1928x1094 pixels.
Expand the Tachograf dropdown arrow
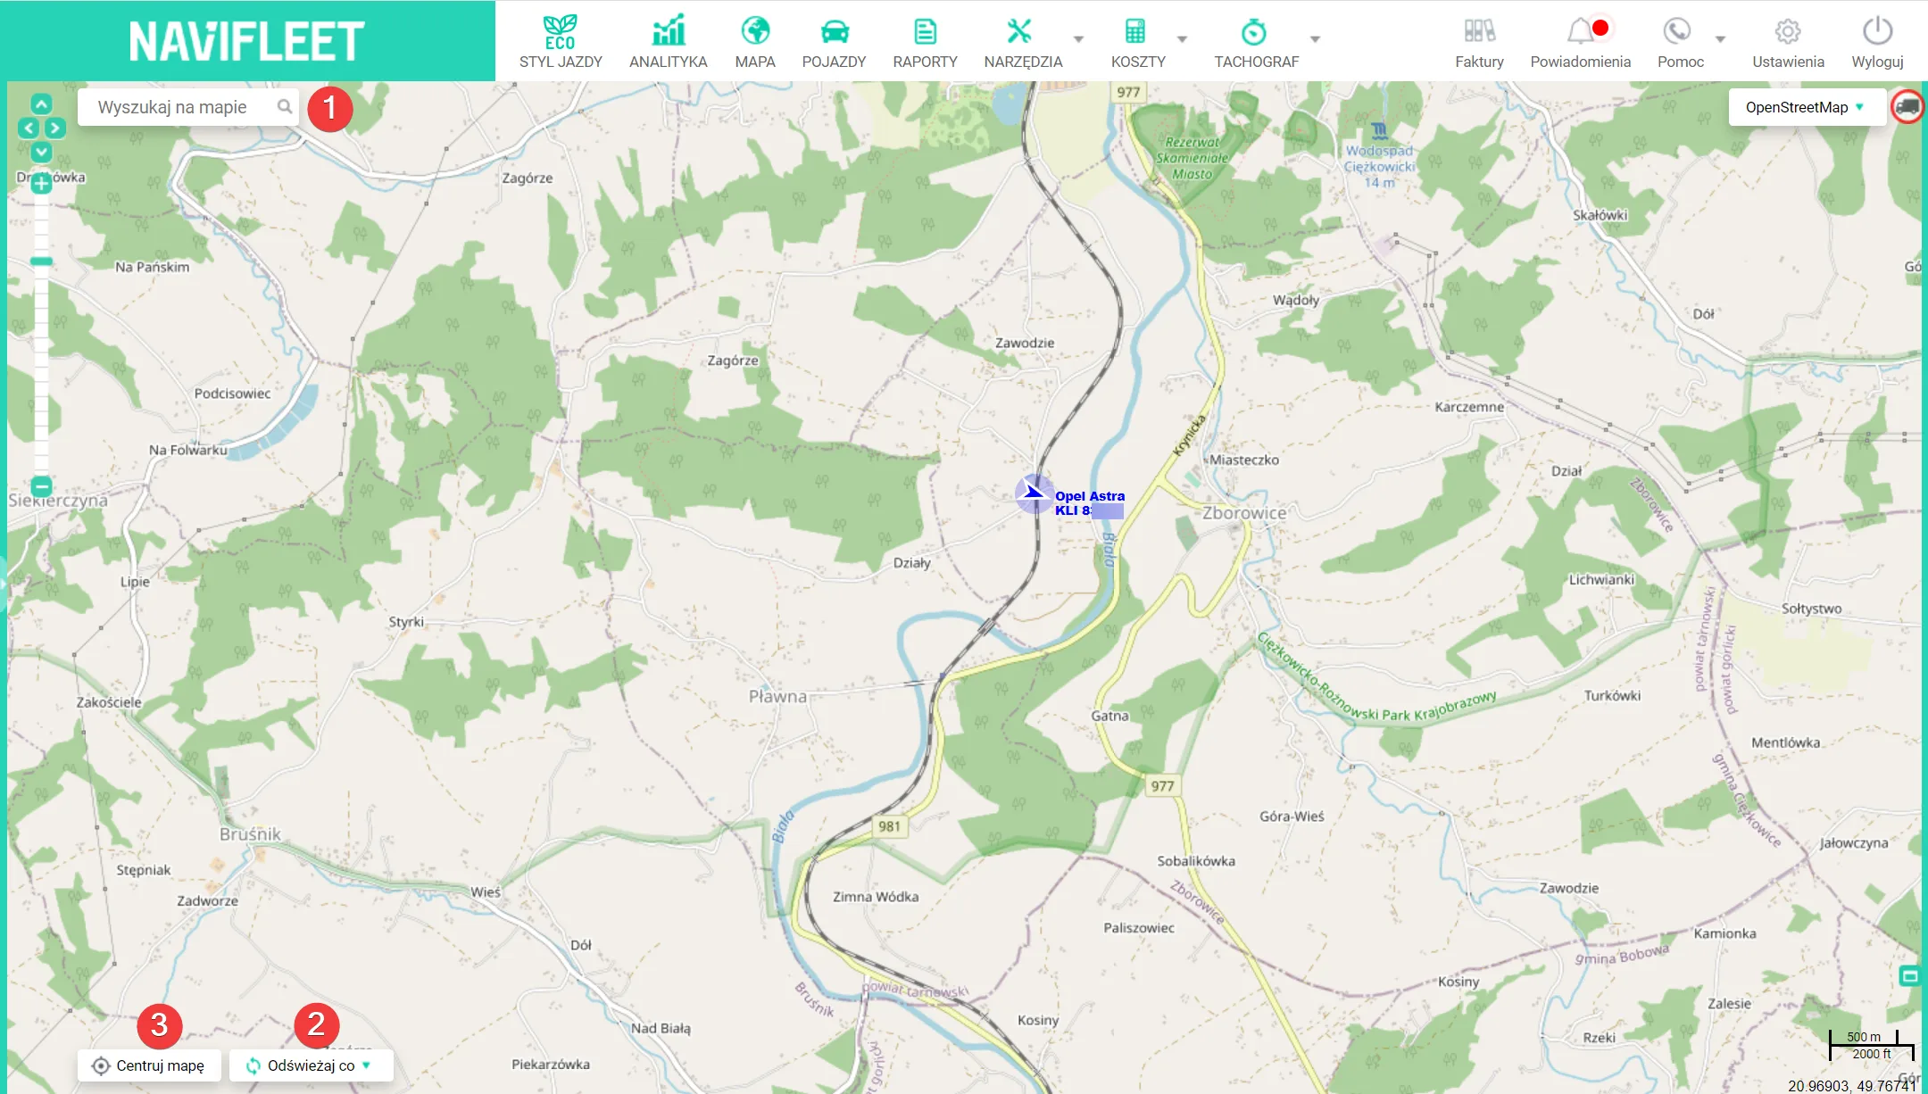click(1315, 39)
